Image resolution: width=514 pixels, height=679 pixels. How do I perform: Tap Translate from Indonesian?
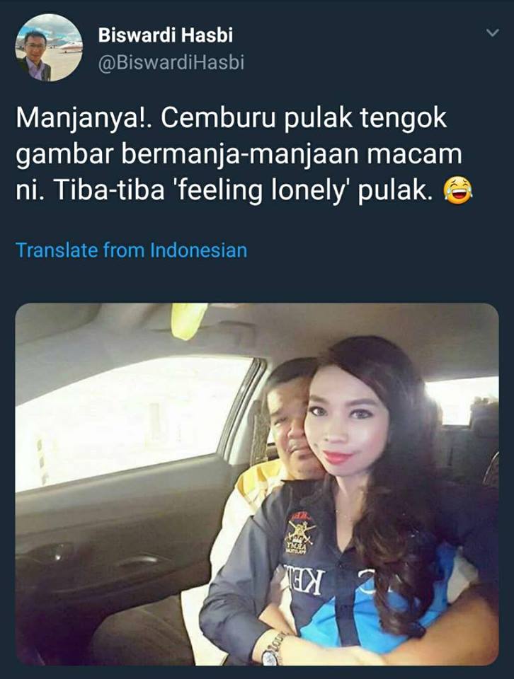tap(131, 250)
